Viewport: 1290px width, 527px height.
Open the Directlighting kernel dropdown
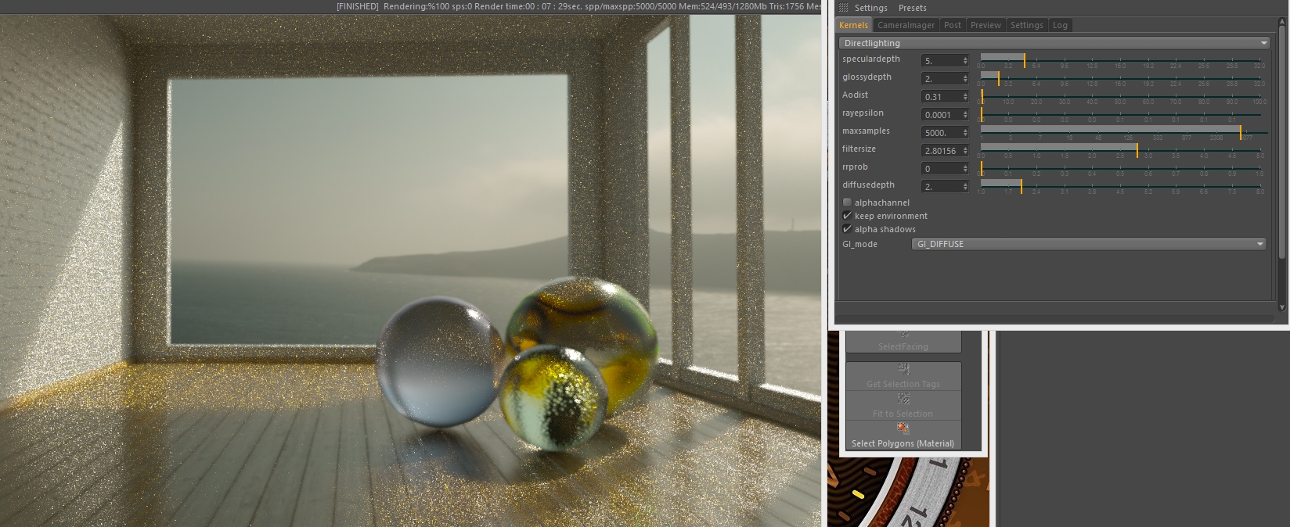pos(1054,43)
